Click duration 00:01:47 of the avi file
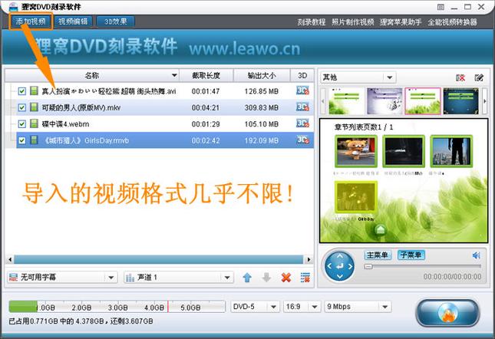Screen dimensions: 495x339 pyautogui.click(x=206, y=91)
